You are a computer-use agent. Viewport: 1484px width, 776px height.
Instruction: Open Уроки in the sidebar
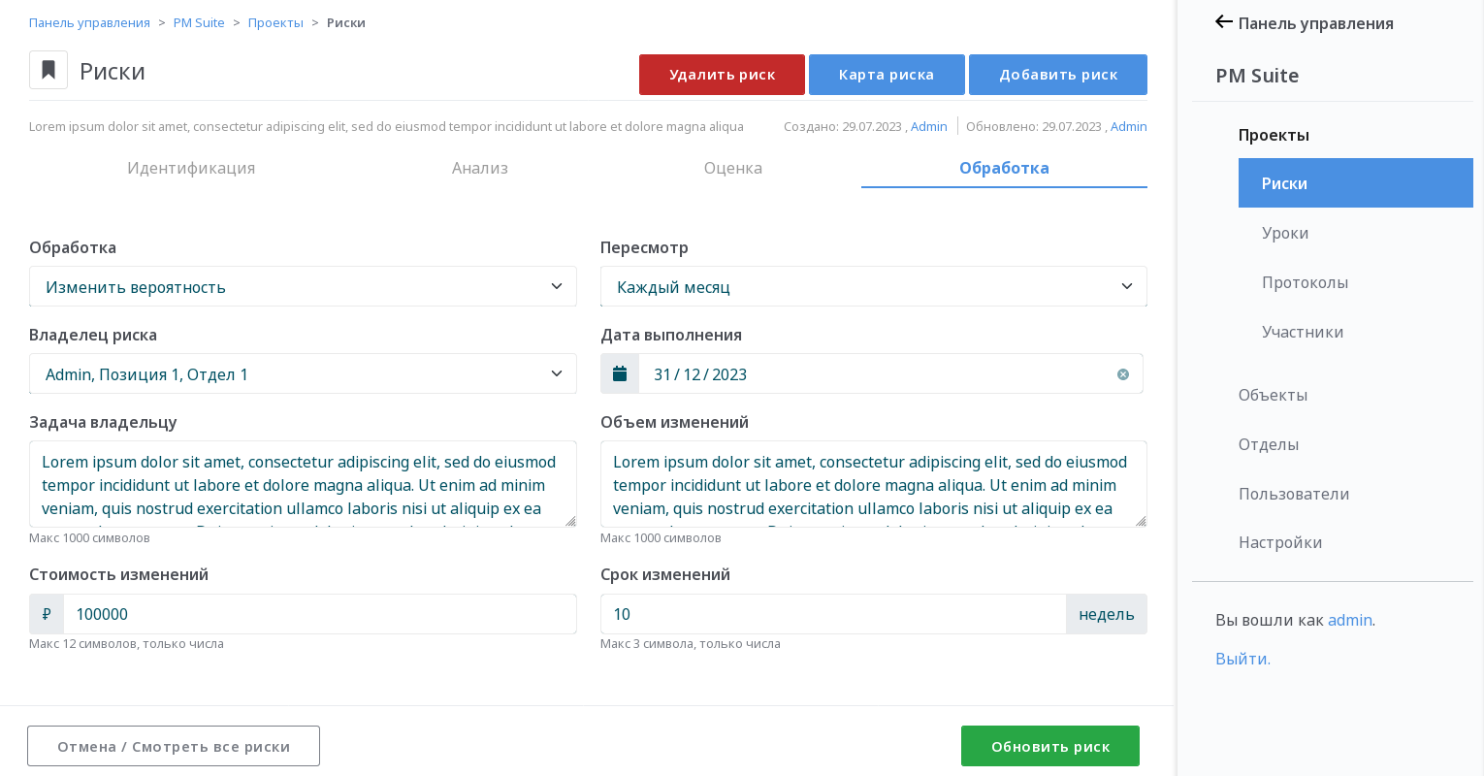point(1285,233)
